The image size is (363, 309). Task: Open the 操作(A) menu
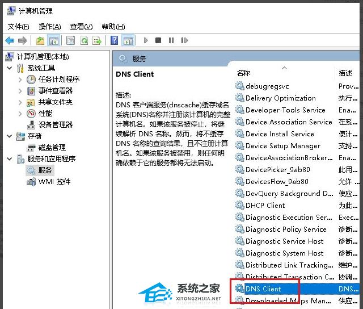[x=50, y=27]
